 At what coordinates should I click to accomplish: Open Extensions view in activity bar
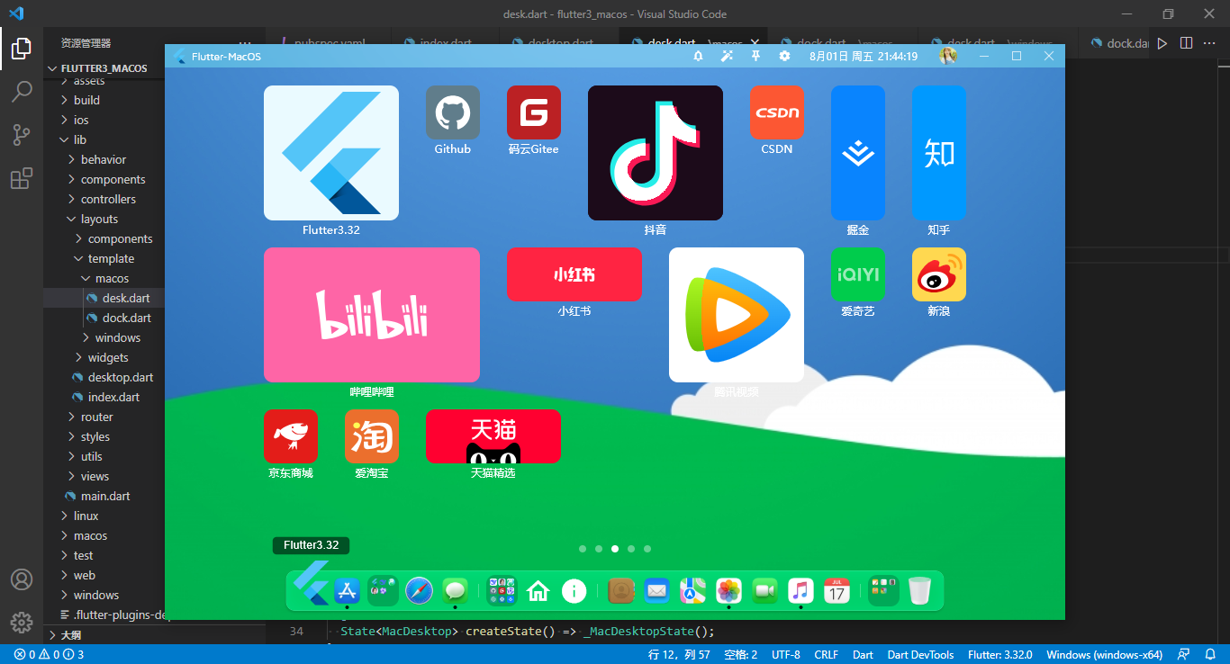[x=22, y=178]
